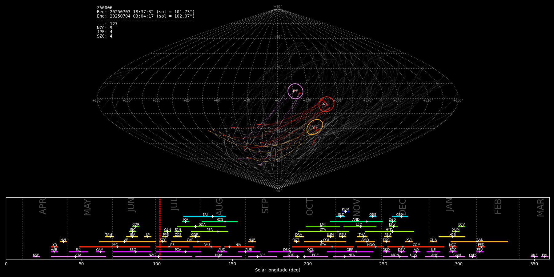Click the pink ETA activity bar

click(x=78, y=257)
